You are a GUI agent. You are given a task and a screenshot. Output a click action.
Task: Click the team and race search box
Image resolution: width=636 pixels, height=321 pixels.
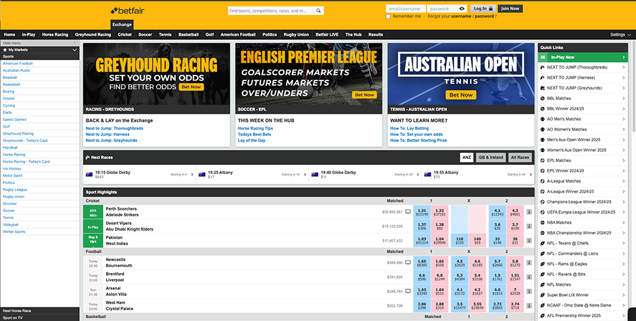[x=272, y=11]
